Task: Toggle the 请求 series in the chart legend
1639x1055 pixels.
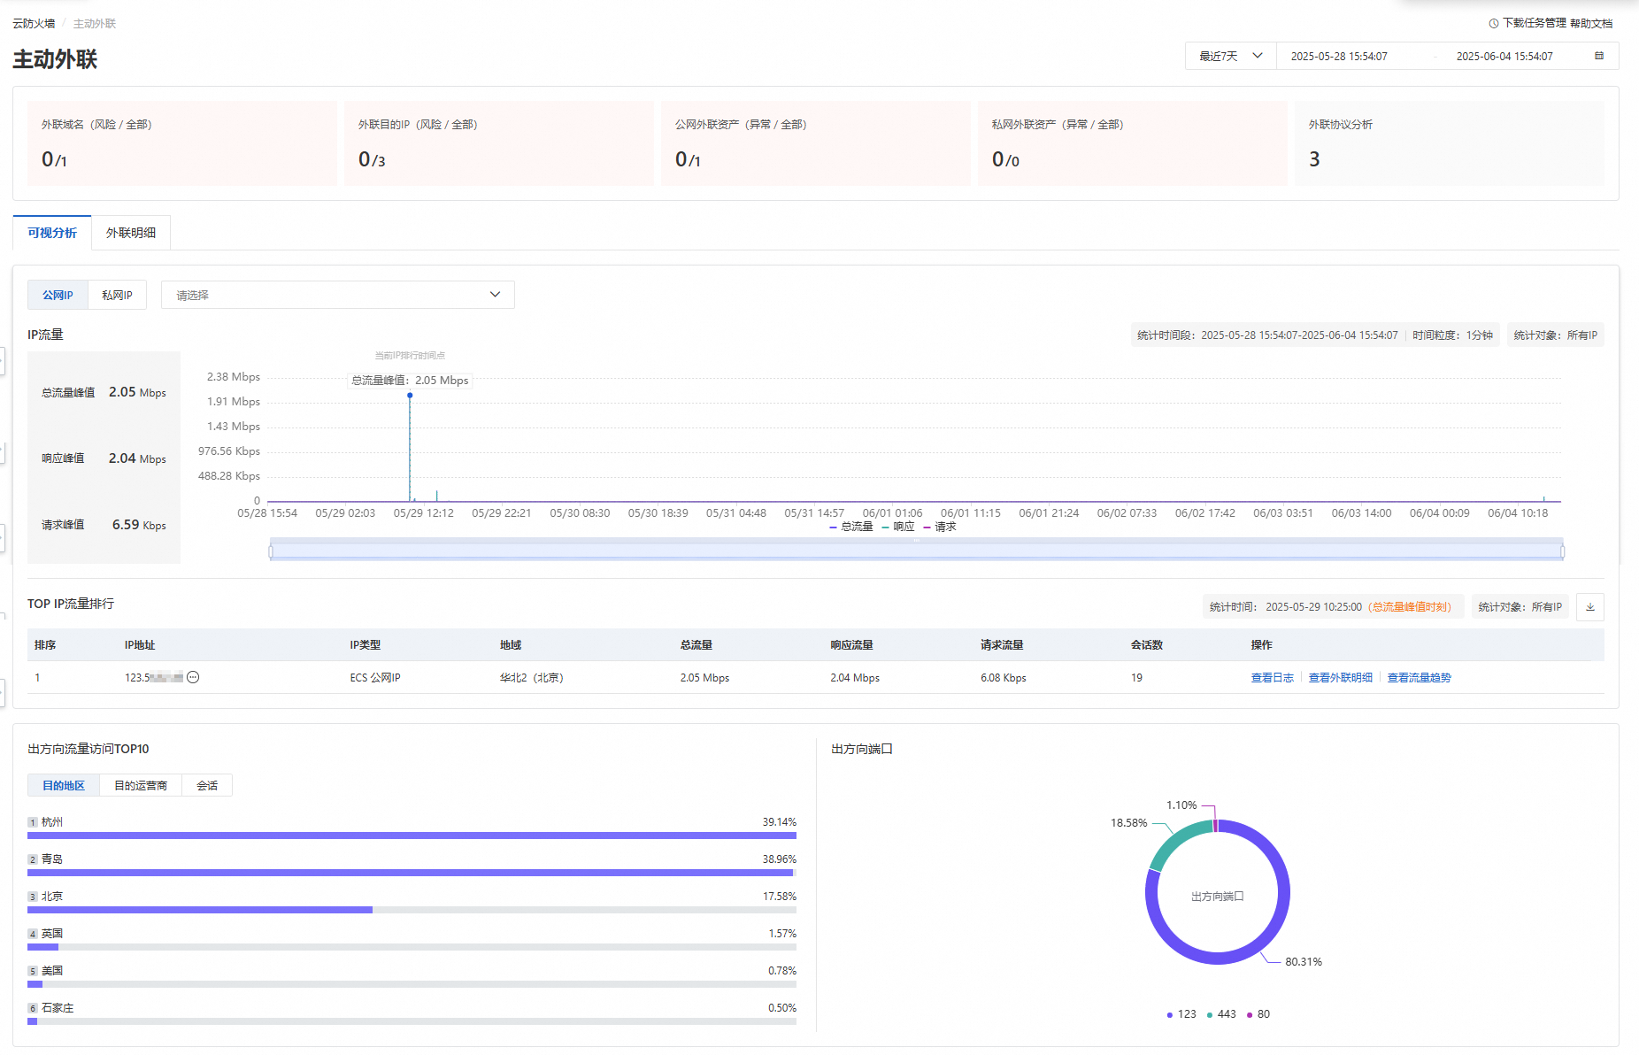Action: (940, 527)
